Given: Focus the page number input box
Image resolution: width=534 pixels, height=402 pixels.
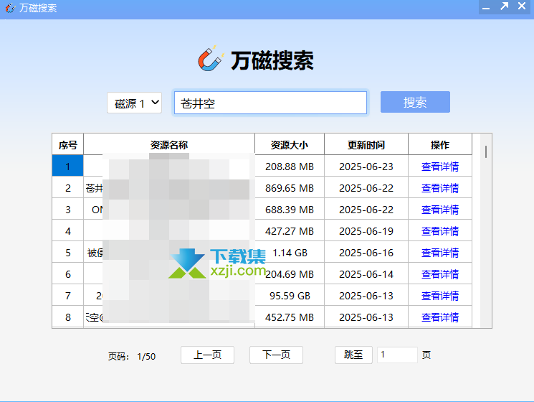Looking at the screenshot, I should [397, 355].
